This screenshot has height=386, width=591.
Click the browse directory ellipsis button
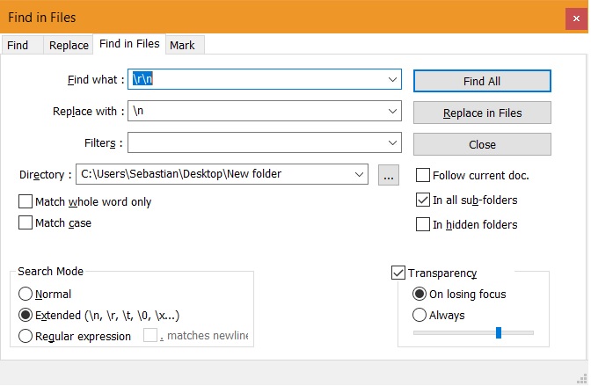389,175
